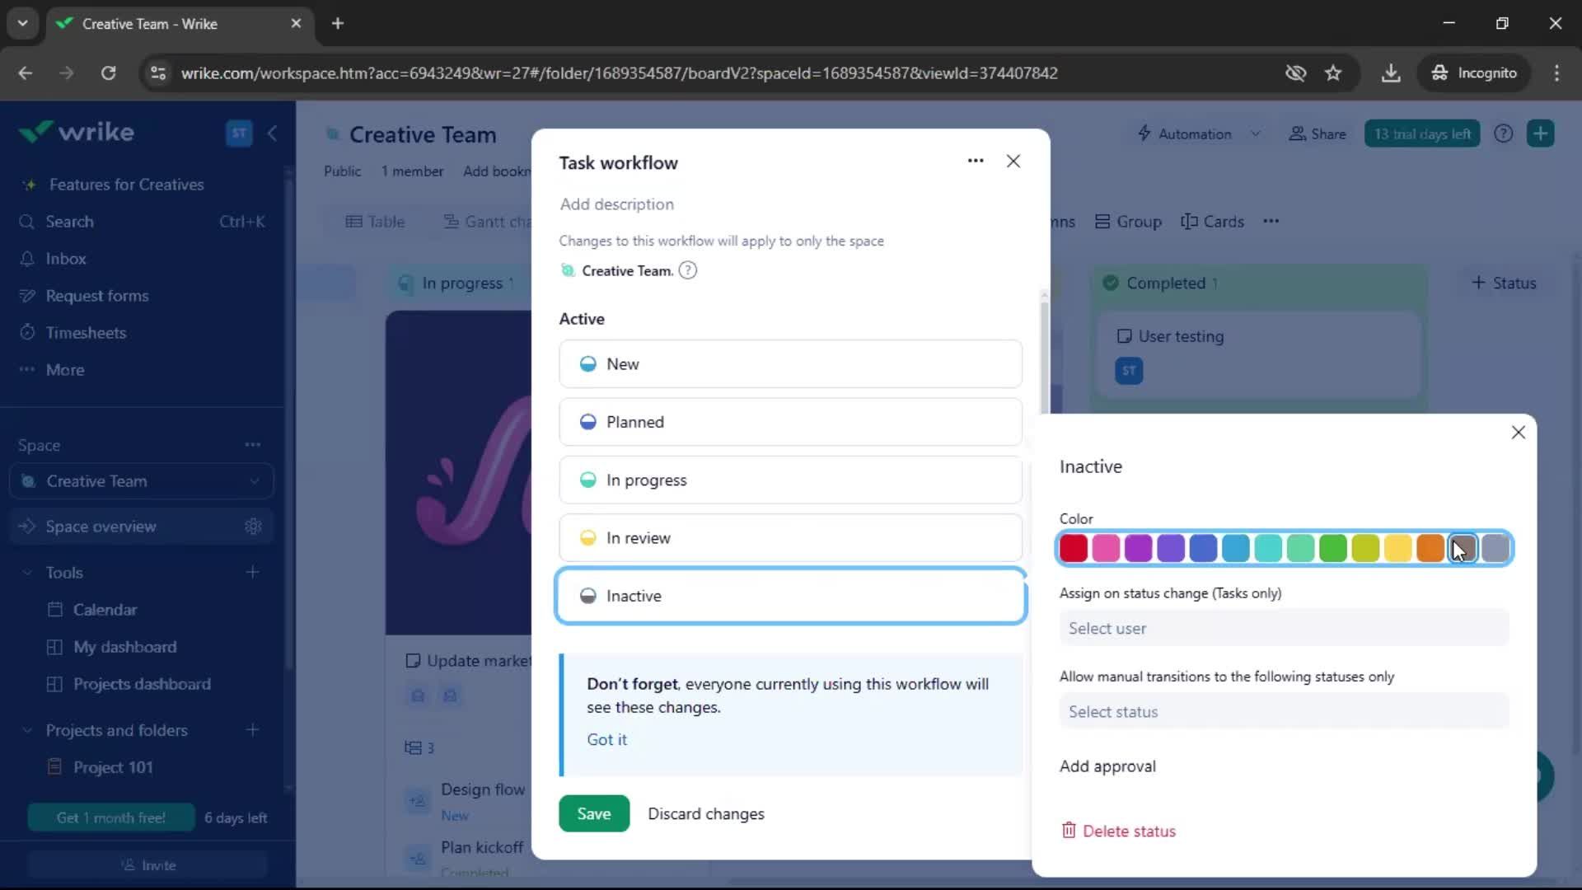Open Request forms
The height and width of the screenshot is (890, 1582).
point(97,296)
